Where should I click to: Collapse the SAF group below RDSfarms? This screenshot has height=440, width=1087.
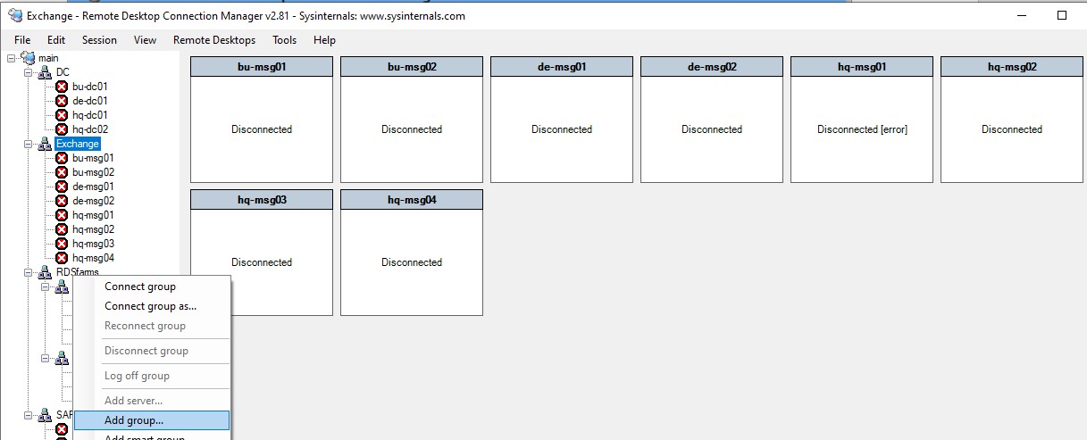29,415
